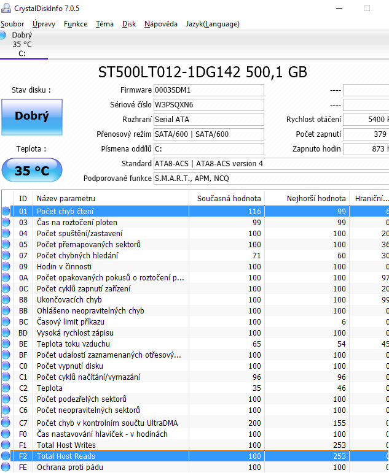Screen dimensions: 389x473
Task: Click the Nejhorší hodnota column header
Action: click(x=307, y=199)
